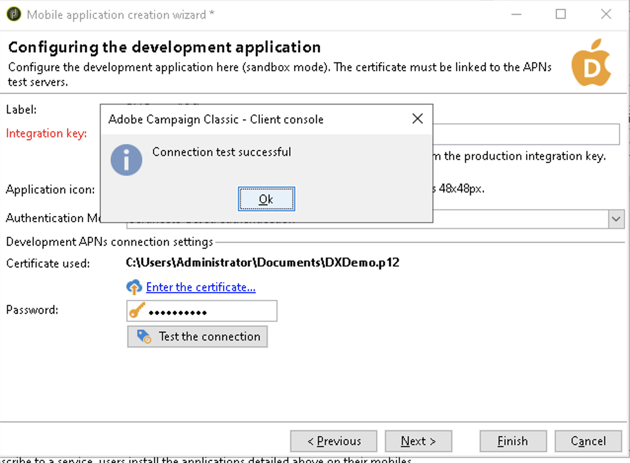Cancel the mobile application wizard
Image resolution: width=630 pixels, height=463 pixels.
[588, 441]
